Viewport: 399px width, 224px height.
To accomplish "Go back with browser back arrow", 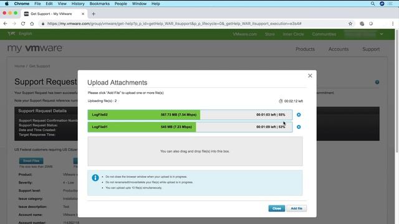I will (x=6, y=24).
